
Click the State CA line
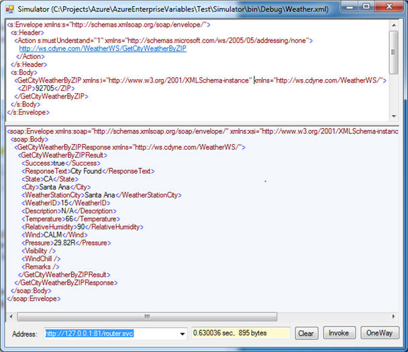pyautogui.click(x=50, y=179)
